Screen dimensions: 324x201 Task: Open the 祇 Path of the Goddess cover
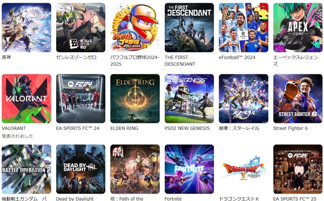tap(135, 169)
